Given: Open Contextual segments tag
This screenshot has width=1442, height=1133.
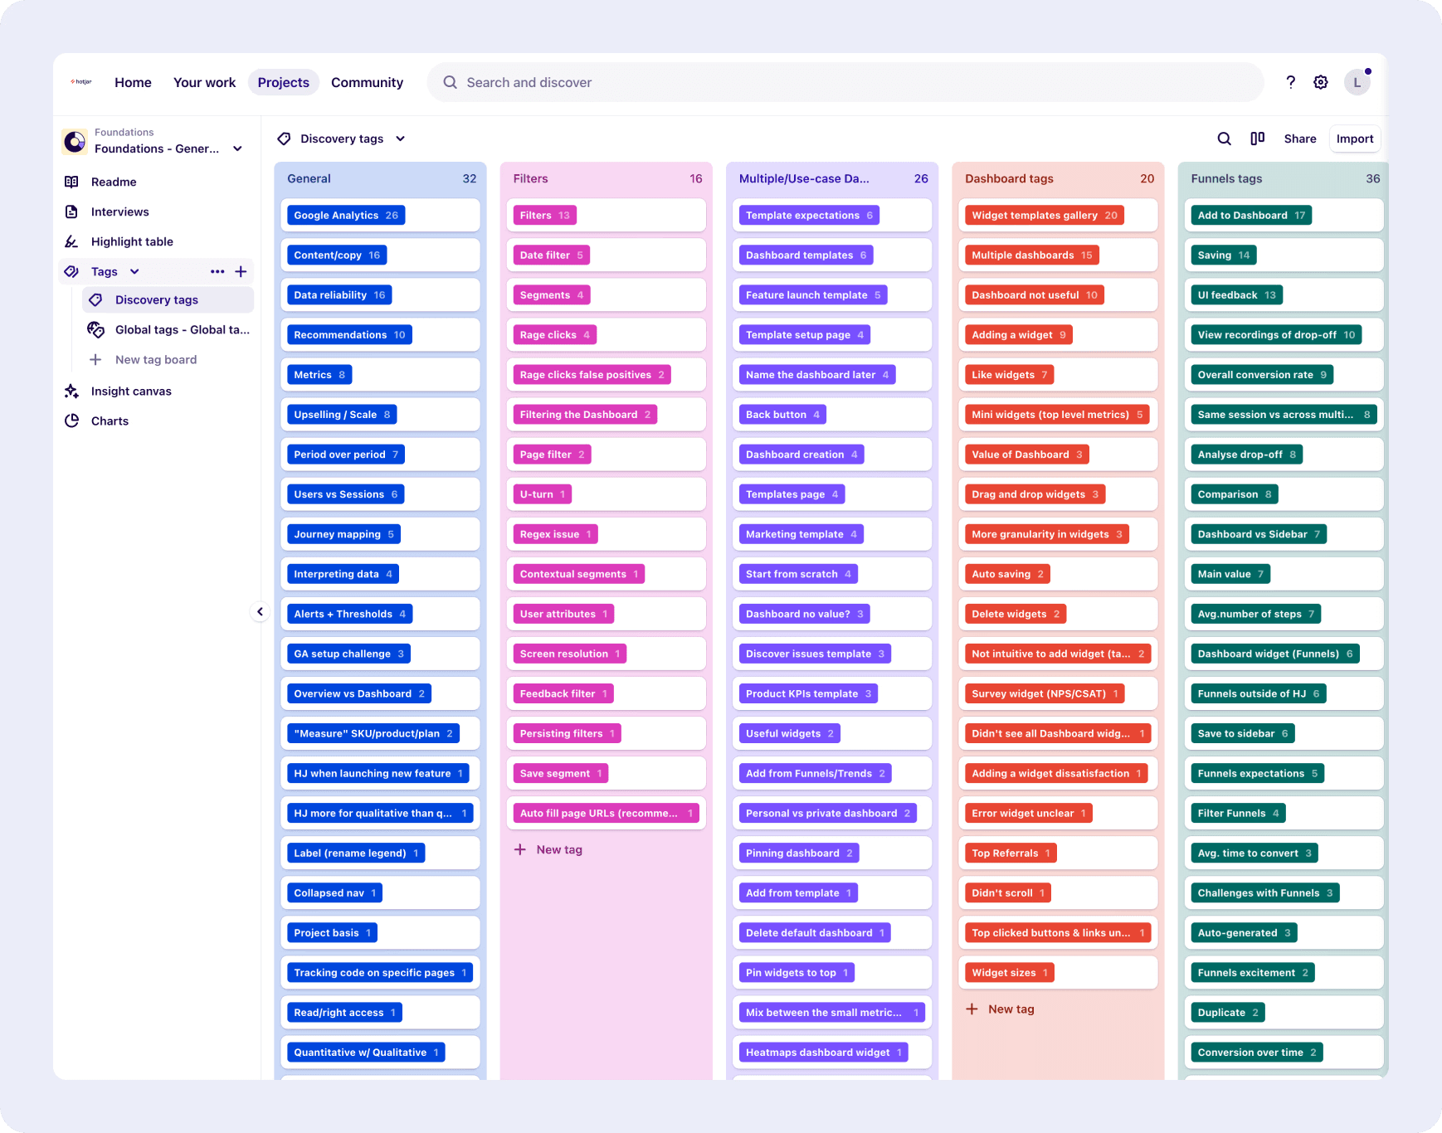Looking at the screenshot, I should [579, 573].
